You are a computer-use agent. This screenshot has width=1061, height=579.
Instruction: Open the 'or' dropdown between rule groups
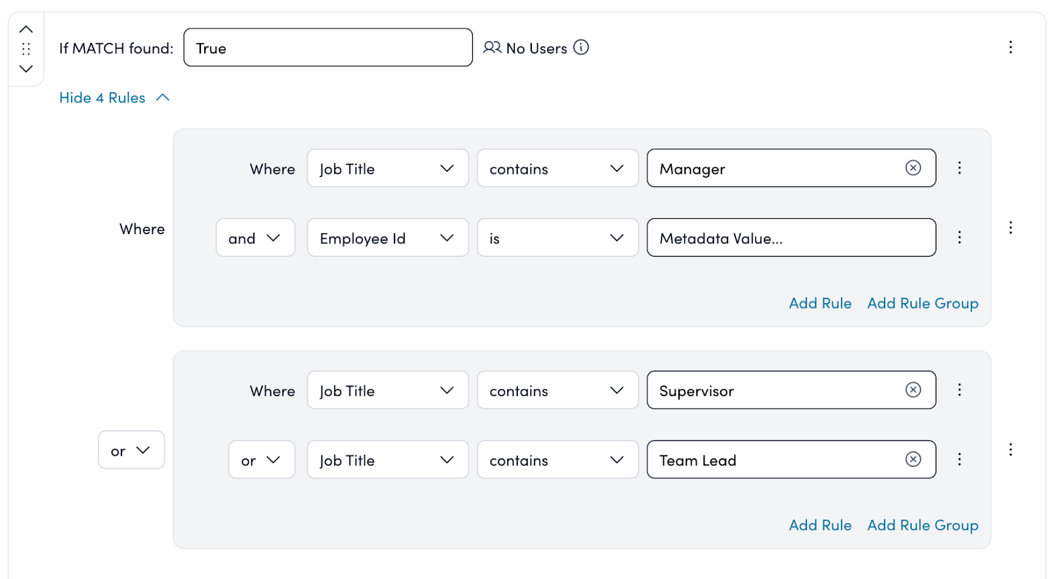[x=131, y=450]
